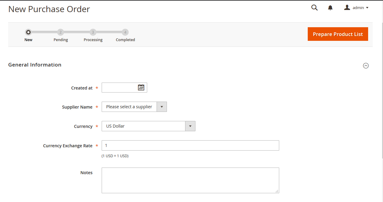Click step 3 Processing marker
The width and height of the screenshot is (383, 202).
[x=93, y=32]
